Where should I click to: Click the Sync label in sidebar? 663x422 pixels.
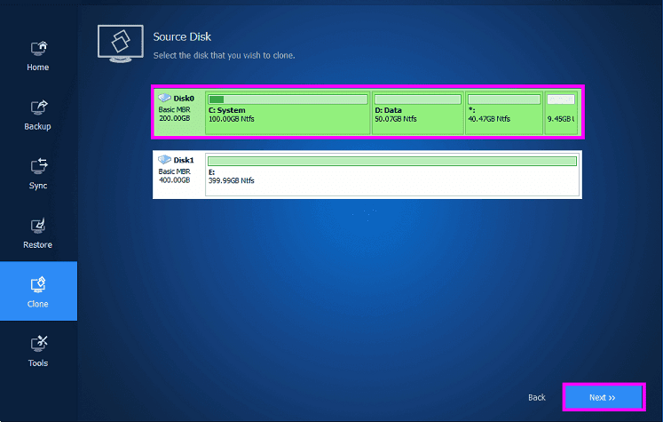(x=38, y=186)
